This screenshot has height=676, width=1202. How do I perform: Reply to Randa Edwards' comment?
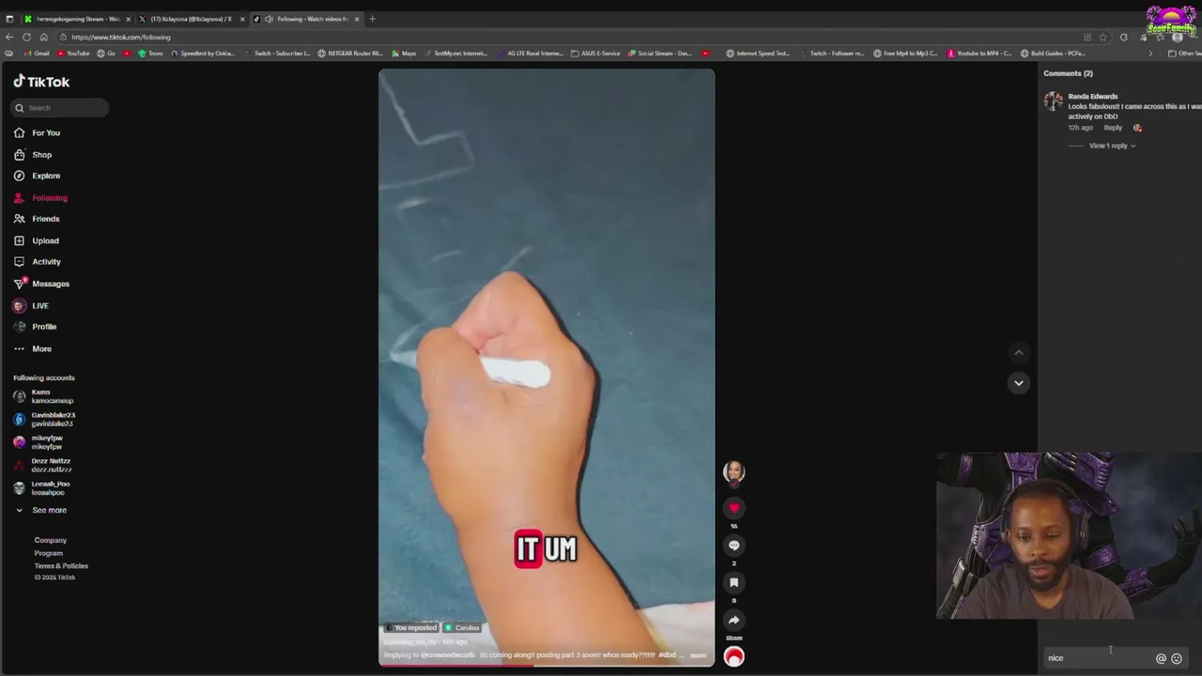tap(1113, 128)
